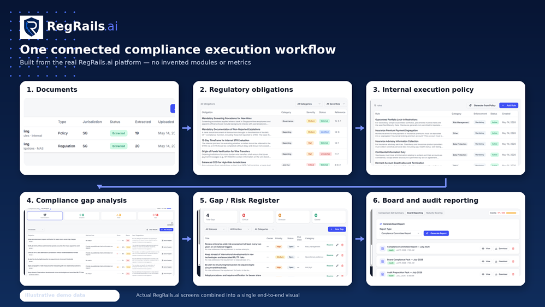
Task: Open All Statuses dropdown in Gap / Risk Register
Action: coord(215,229)
